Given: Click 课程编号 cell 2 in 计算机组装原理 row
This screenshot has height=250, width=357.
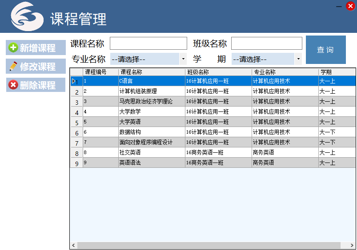Looking at the screenshot, I should 100,91.
